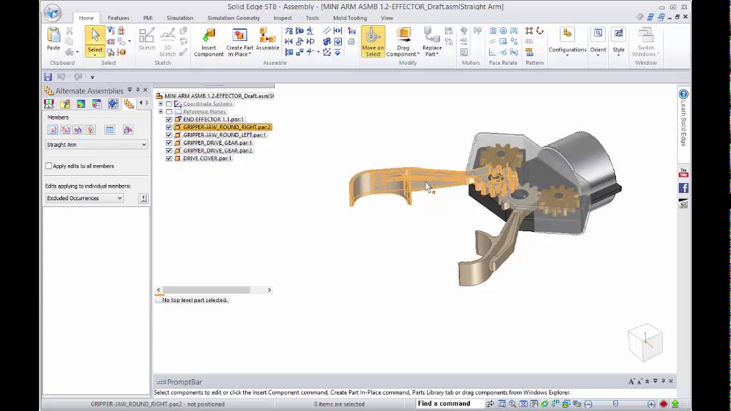Uncheck END EFFECTOR 1.1.par:1 checkbox
Image resolution: width=731 pixels, height=411 pixels.
(x=169, y=120)
